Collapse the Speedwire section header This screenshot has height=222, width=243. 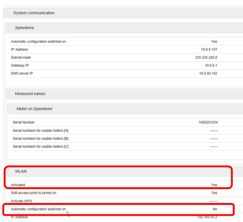[124, 28]
